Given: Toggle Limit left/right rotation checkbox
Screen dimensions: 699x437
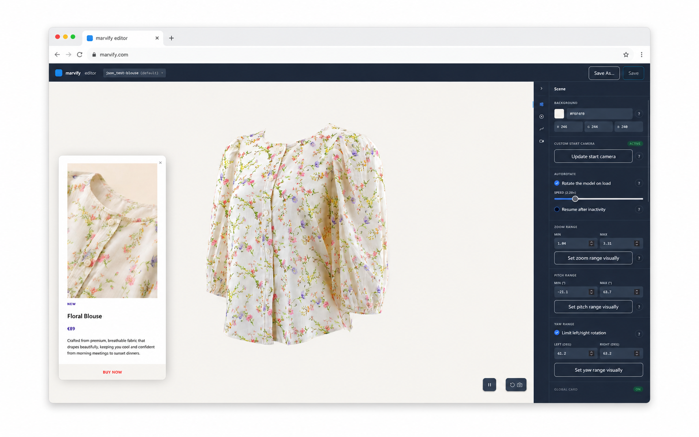Looking at the screenshot, I should click(557, 333).
